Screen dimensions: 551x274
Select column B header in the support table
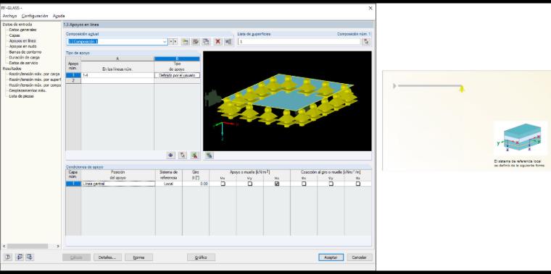point(177,59)
